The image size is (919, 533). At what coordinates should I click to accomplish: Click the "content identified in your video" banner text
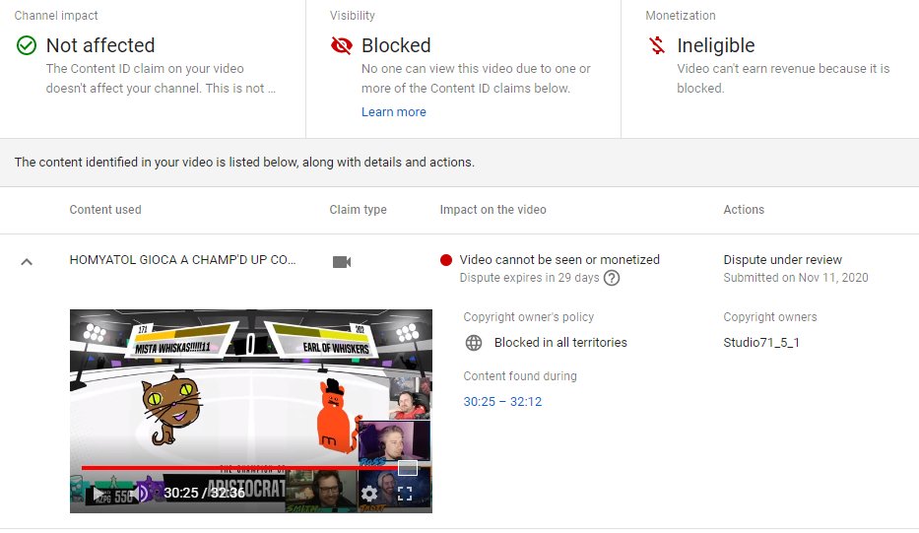coord(244,163)
